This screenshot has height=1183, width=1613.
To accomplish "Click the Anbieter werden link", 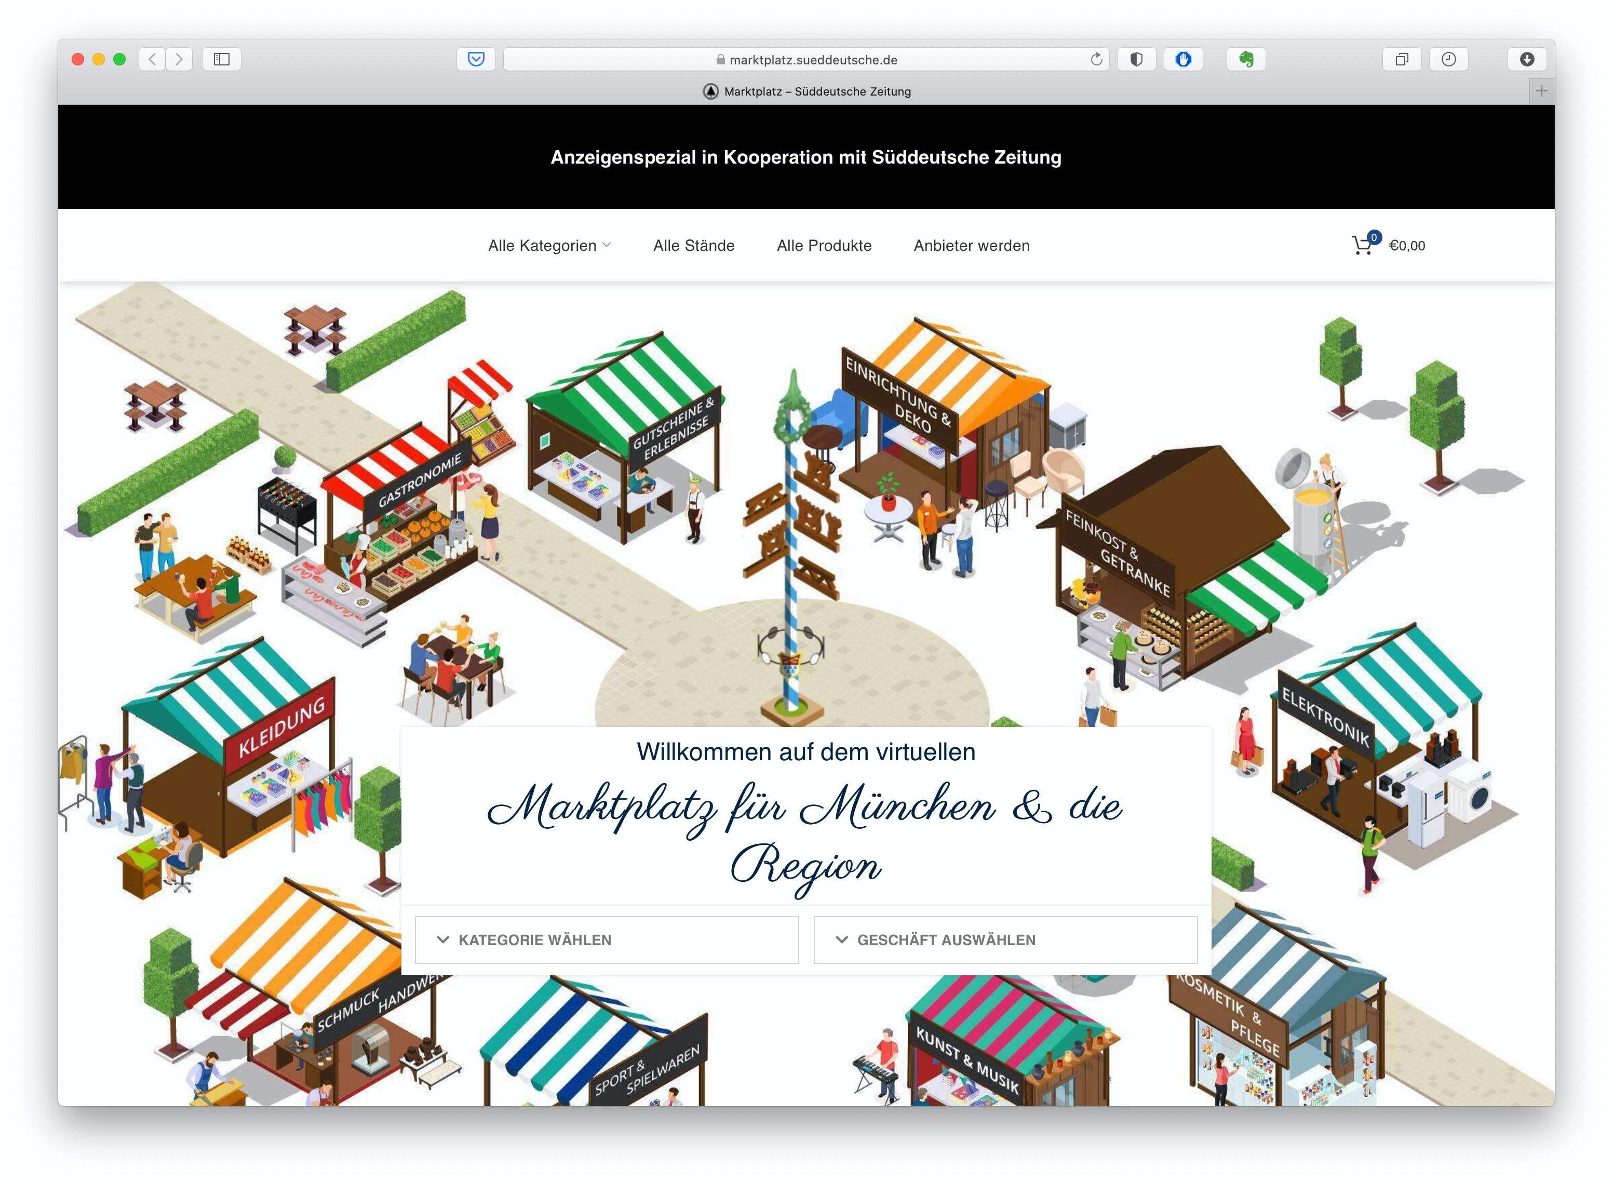I will pos(972,246).
